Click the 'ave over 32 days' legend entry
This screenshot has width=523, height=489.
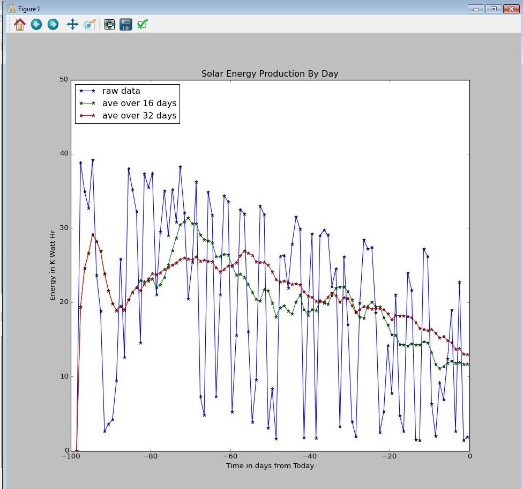tap(139, 115)
